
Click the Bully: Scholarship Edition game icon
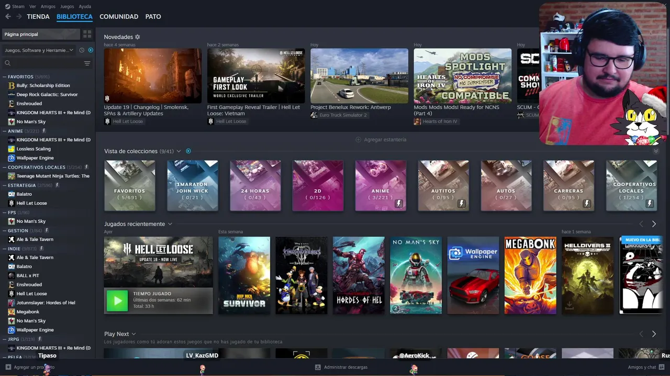[x=12, y=86]
